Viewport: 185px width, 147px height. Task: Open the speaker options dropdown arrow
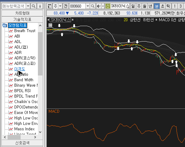point(103,6)
